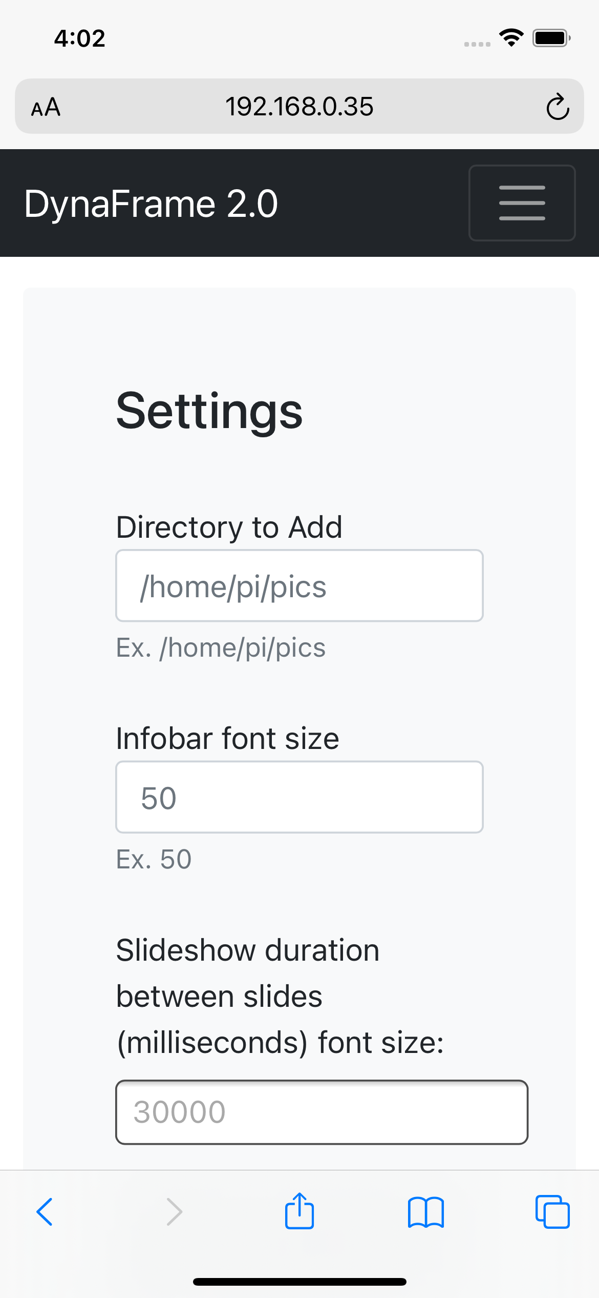Select the Infobar font size input
This screenshot has height=1298, width=599.
pyautogui.click(x=299, y=797)
